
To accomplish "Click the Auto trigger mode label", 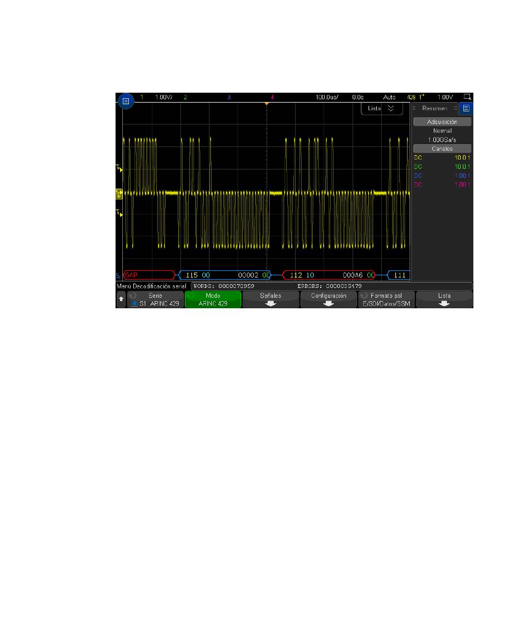I will coord(389,97).
